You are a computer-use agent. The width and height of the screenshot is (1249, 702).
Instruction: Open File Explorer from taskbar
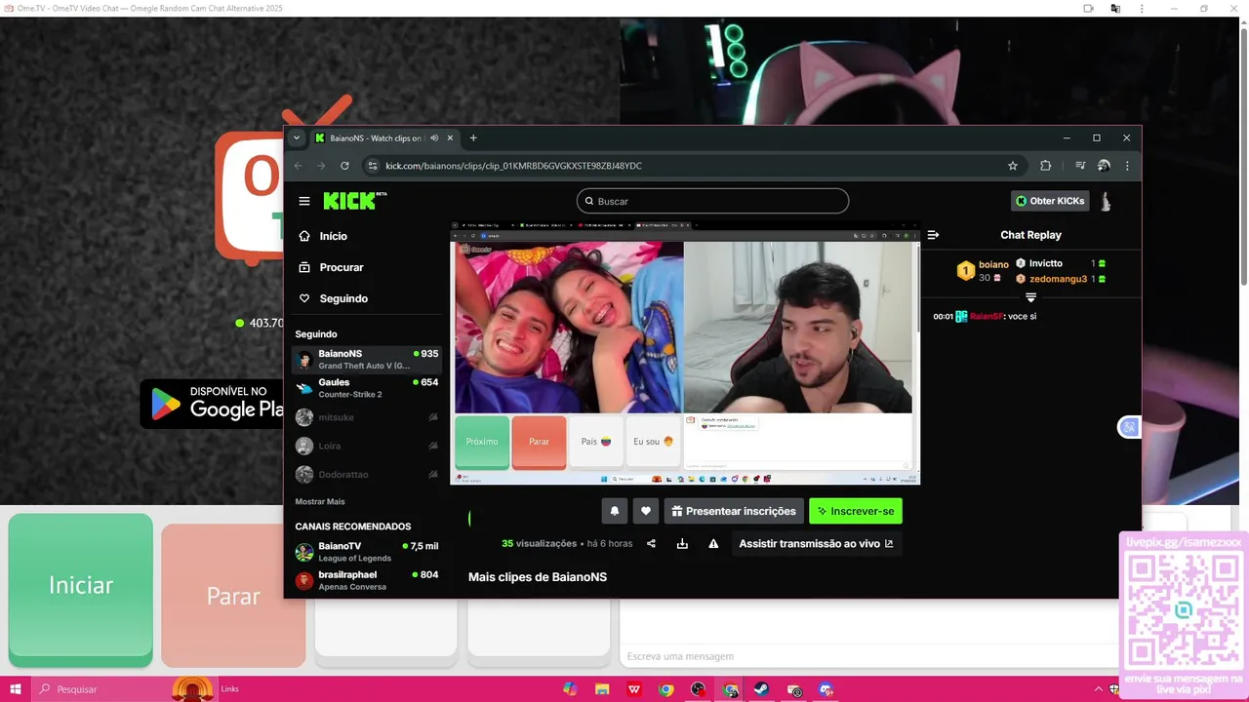602,689
